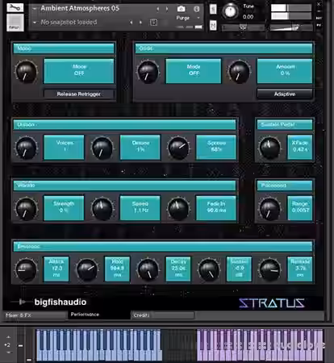Click the Glide mode knob
The width and height of the screenshot is (334, 363).
pyautogui.click(x=148, y=72)
